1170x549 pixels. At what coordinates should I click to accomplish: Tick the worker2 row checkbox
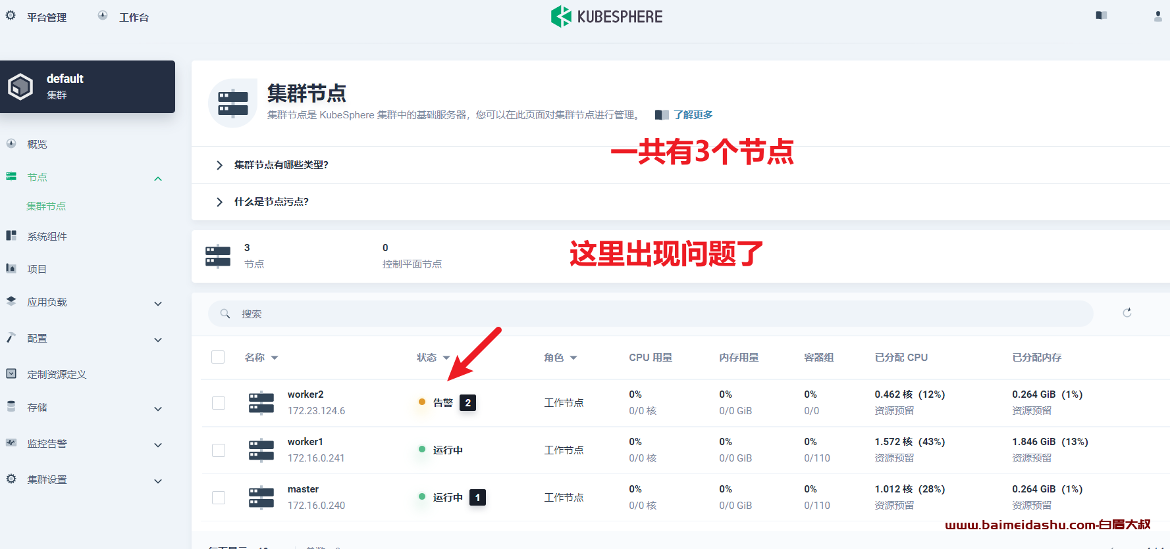point(219,402)
